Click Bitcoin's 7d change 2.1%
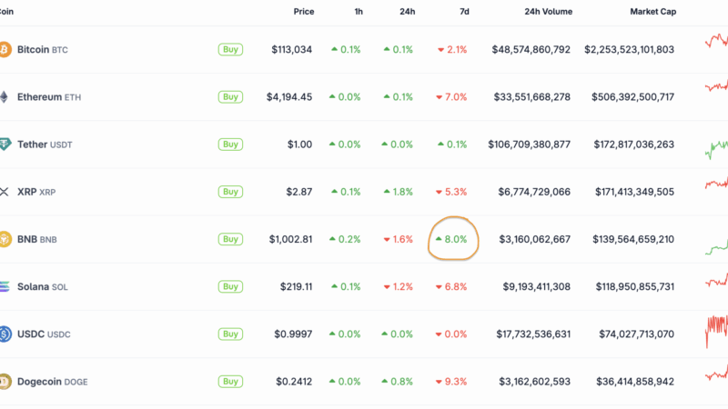Screen dimensions: 728x409 pos(452,50)
